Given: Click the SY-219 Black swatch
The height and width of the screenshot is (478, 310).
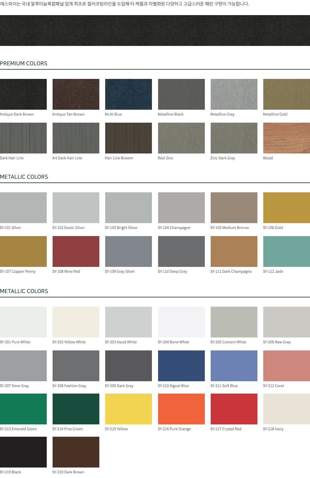Looking at the screenshot, I should (x=23, y=452).
